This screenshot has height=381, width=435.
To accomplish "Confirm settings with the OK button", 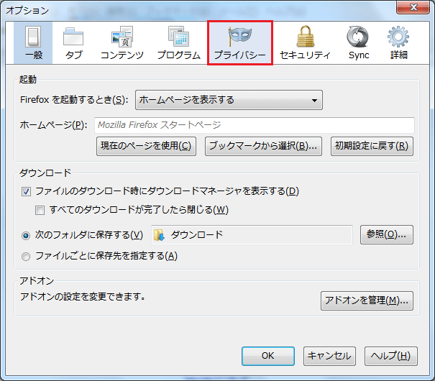I will coord(268,356).
